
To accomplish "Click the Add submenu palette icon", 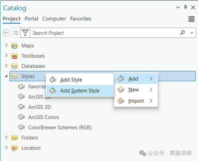I will [x=121, y=79].
